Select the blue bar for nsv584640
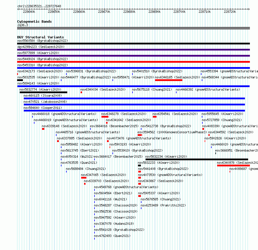The width and height of the screenshot is (258, 250). click(134, 111)
